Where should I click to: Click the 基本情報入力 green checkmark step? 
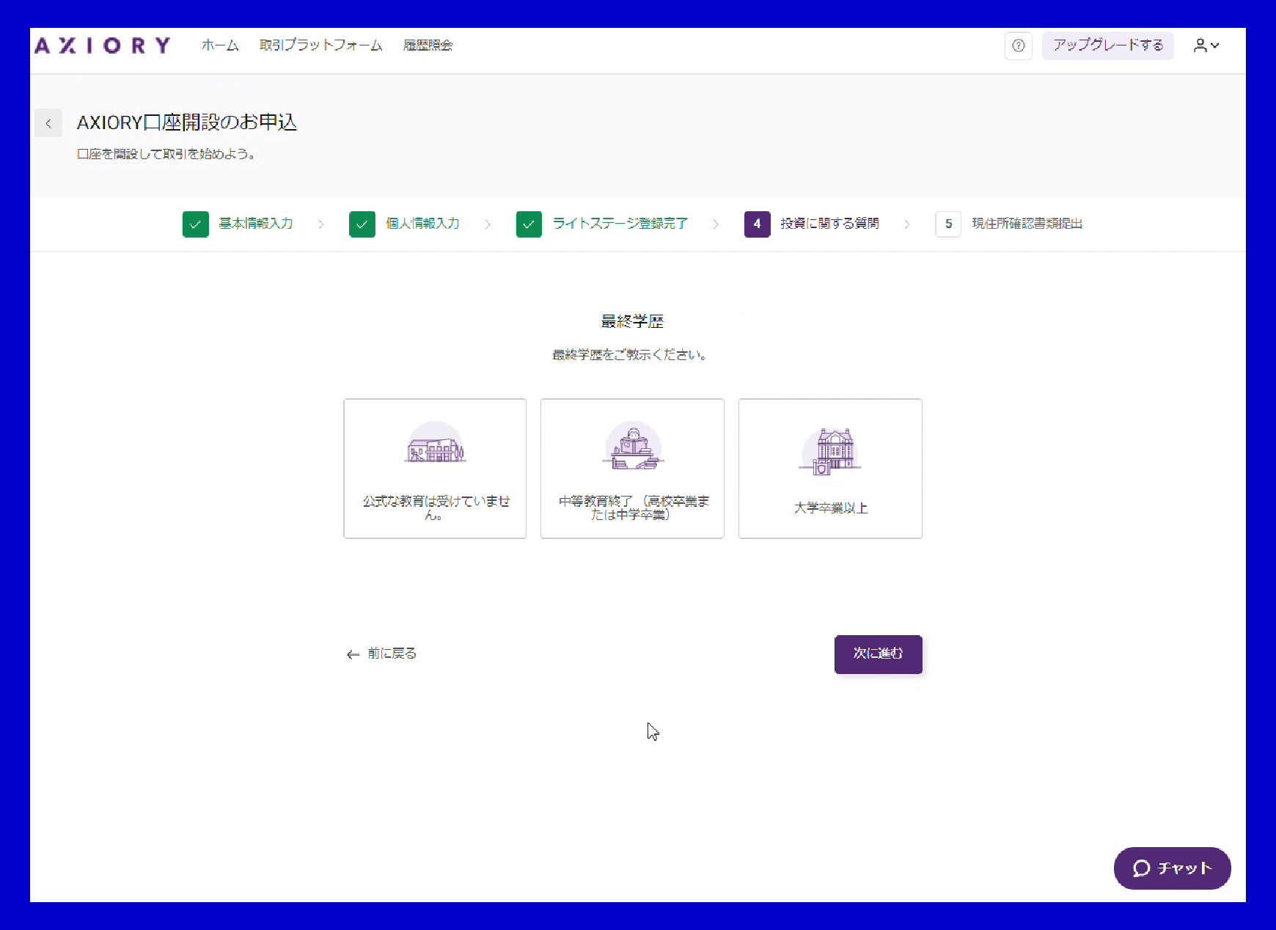(x=196, y=224)
